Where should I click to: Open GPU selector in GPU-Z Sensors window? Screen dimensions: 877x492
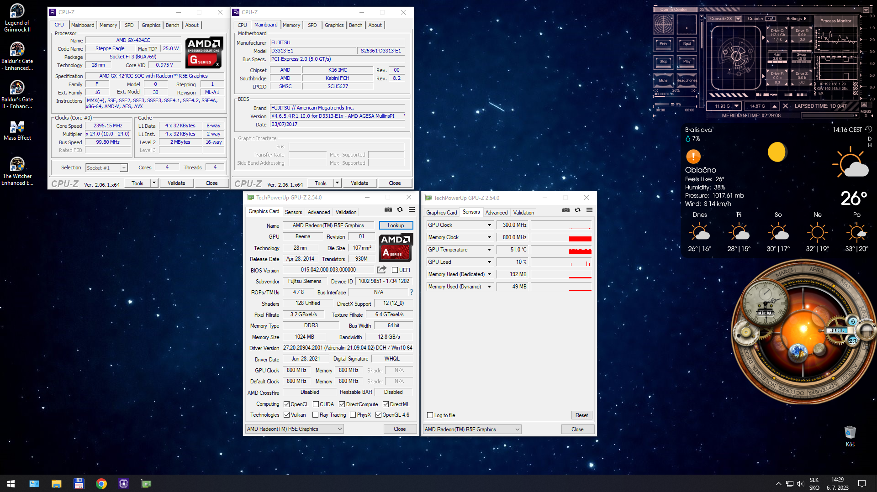[472, 429]
